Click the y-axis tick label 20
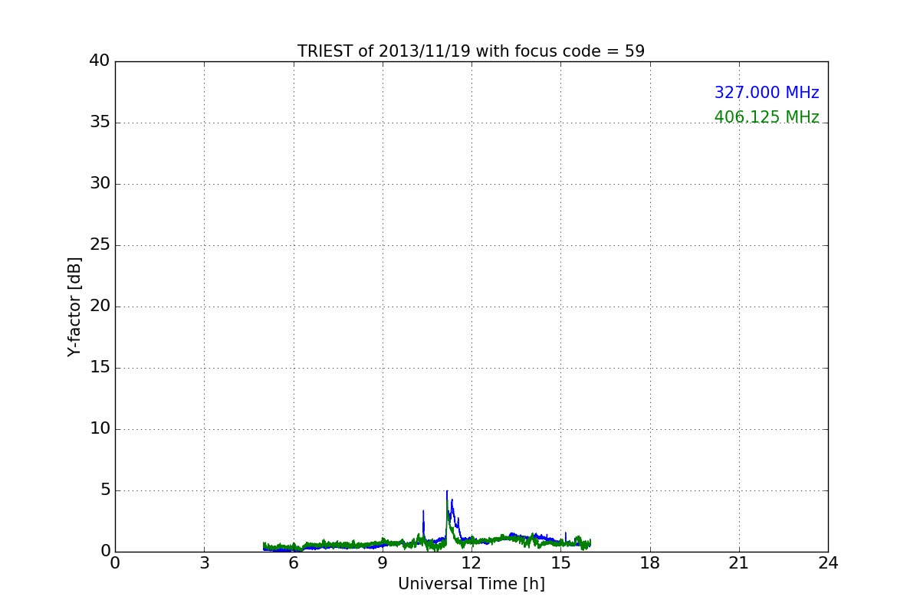 (100, 306)
